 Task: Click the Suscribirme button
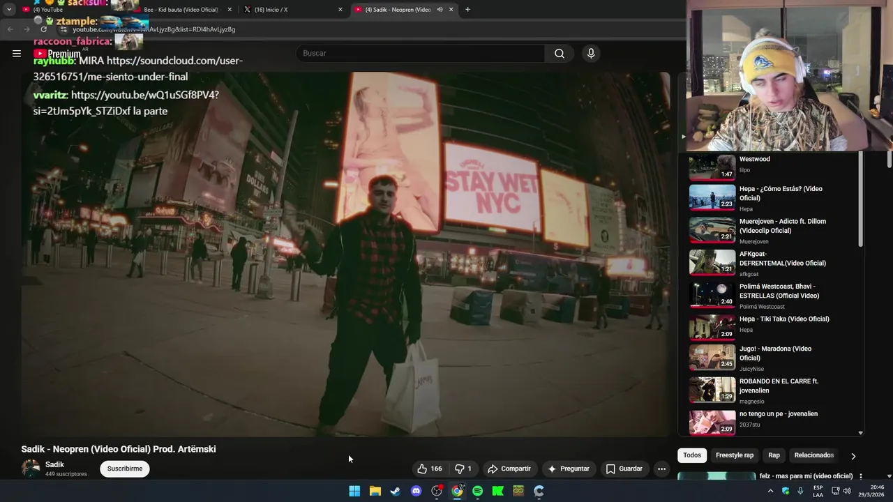125,469
